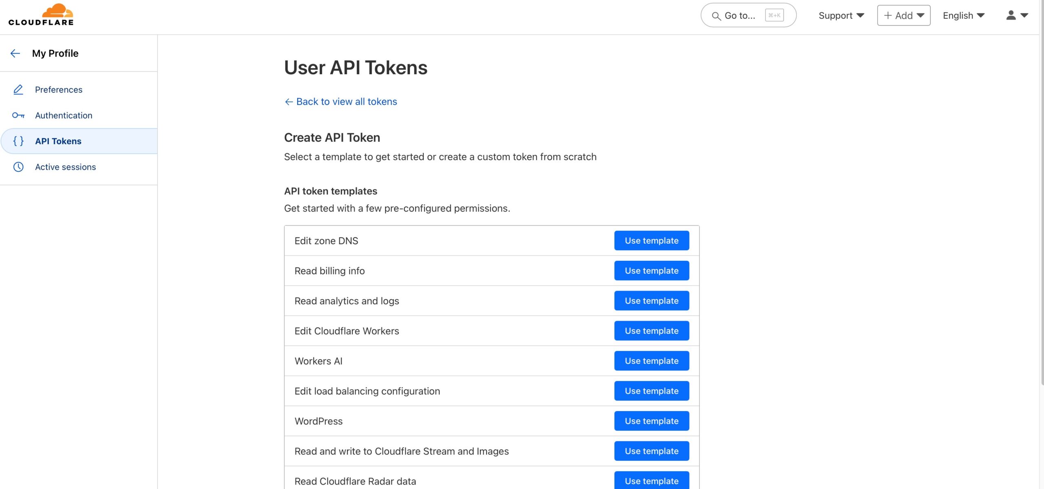Use template for WordPress
The image size is (1044, 489).
[652, 421]
